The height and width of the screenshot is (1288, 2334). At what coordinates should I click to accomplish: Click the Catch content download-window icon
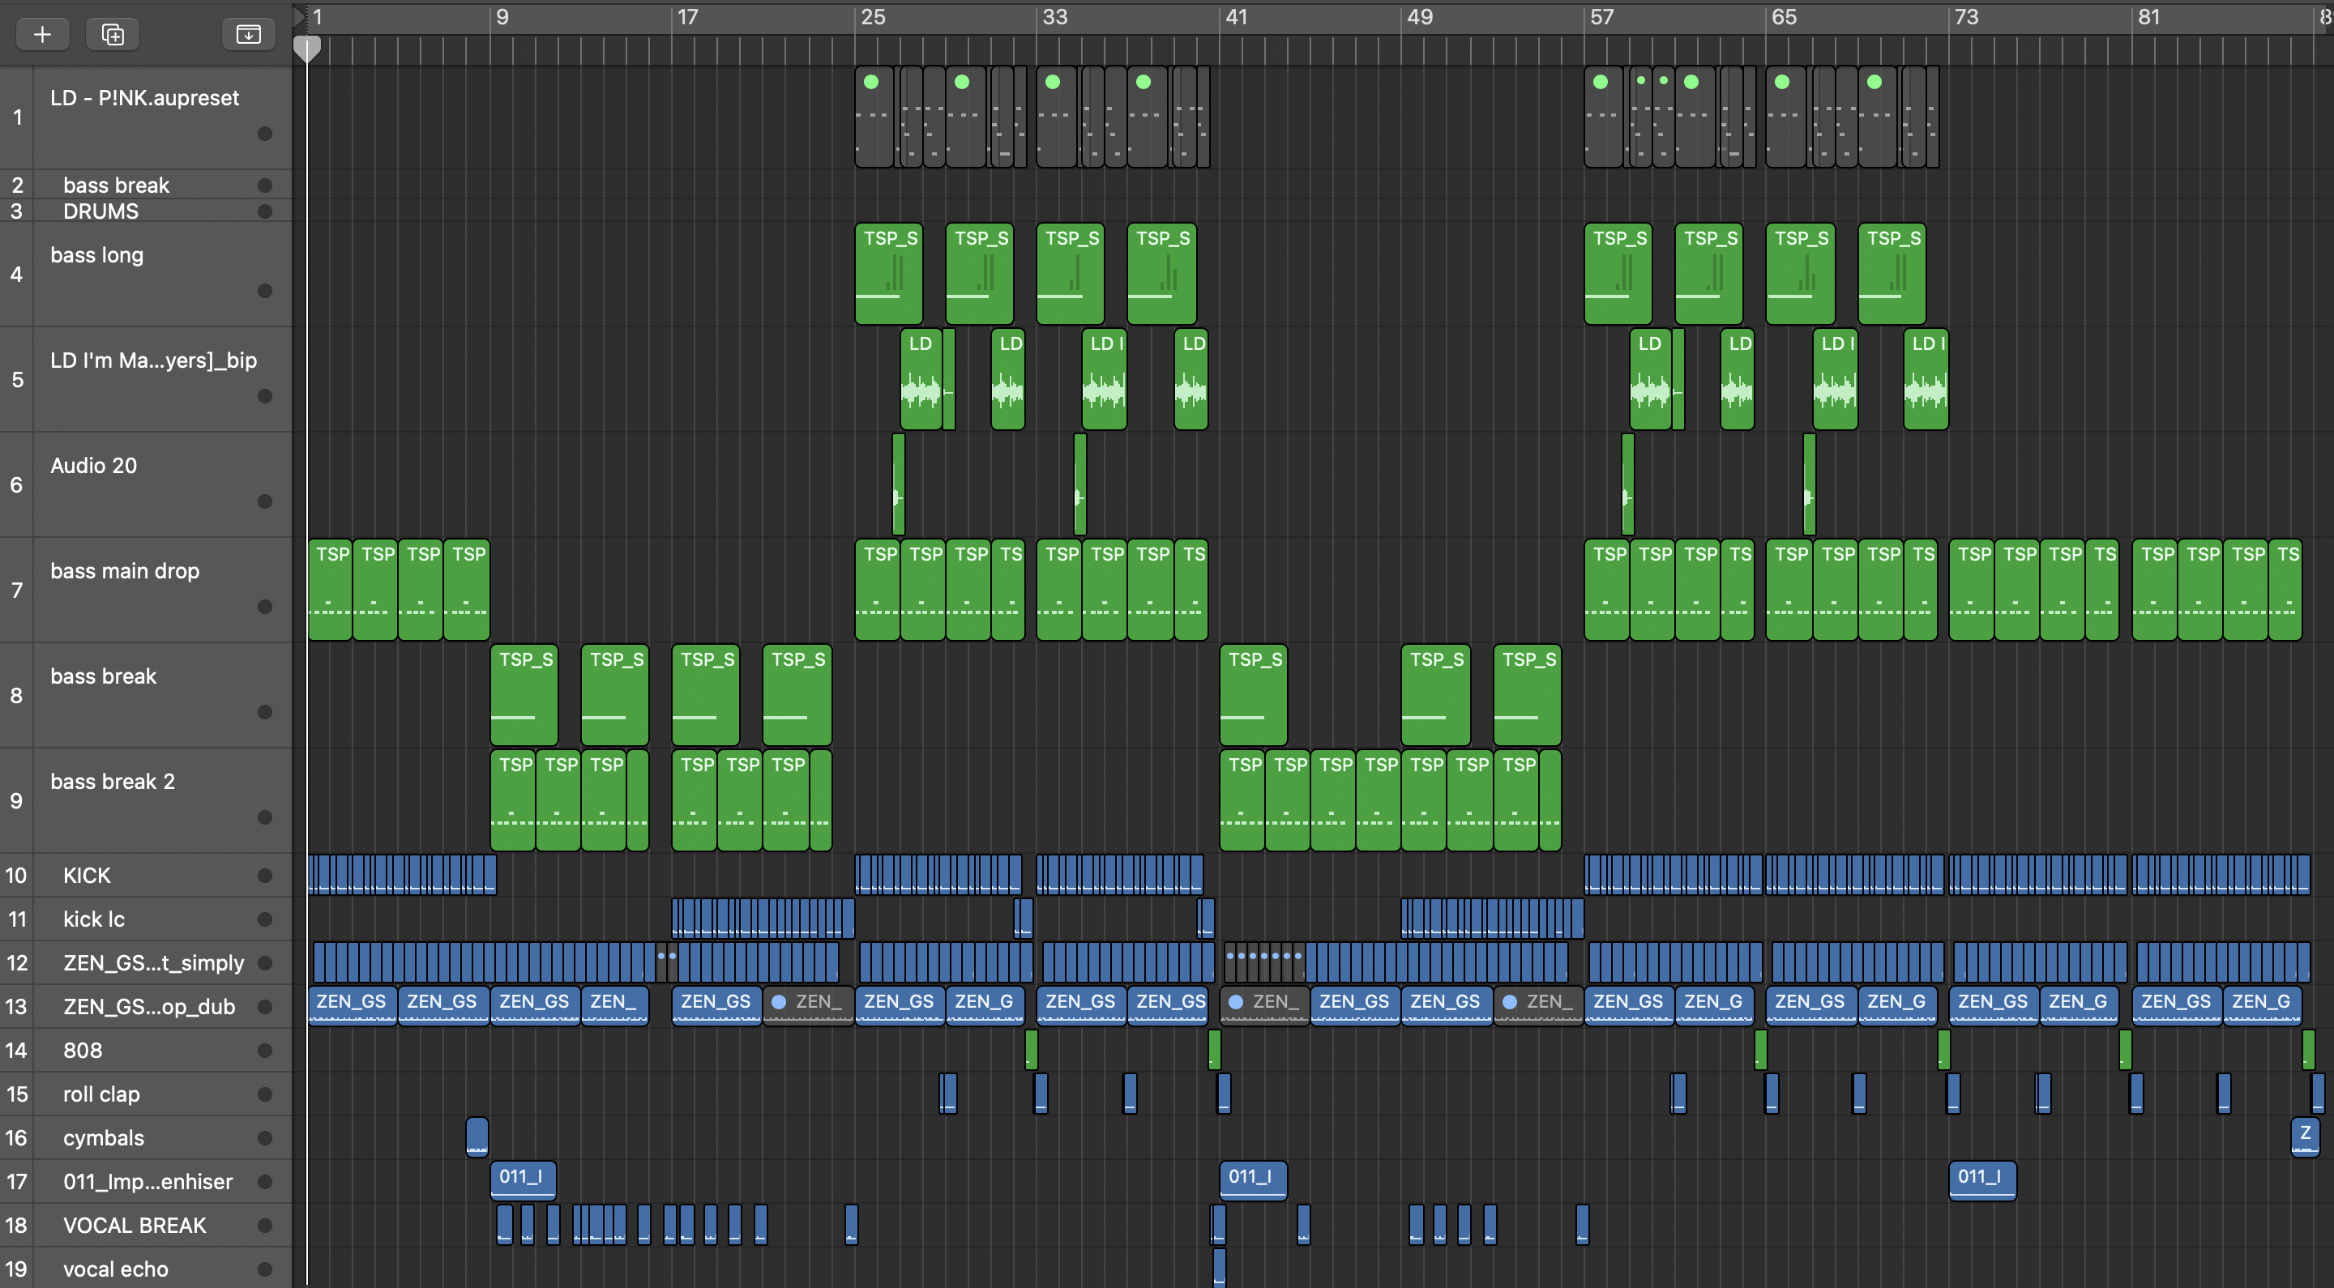[x=248, y=34]
